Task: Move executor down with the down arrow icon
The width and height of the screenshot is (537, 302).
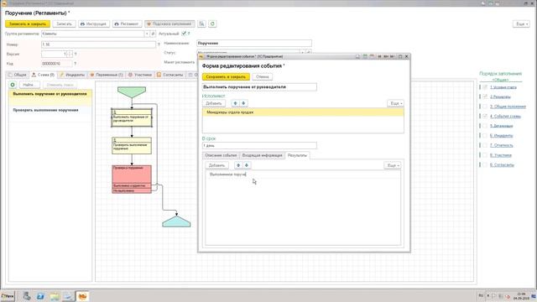Action: coord(243,103)
